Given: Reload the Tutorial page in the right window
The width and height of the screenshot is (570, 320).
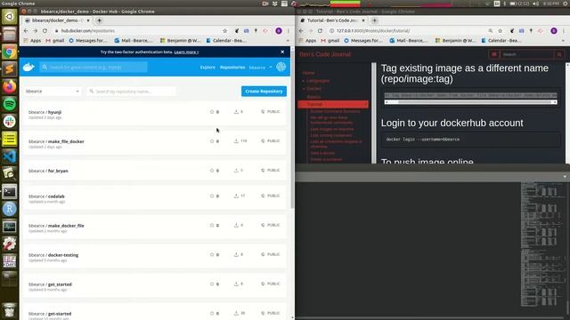Looking at the screenshot, I should [x=320, y=31].
